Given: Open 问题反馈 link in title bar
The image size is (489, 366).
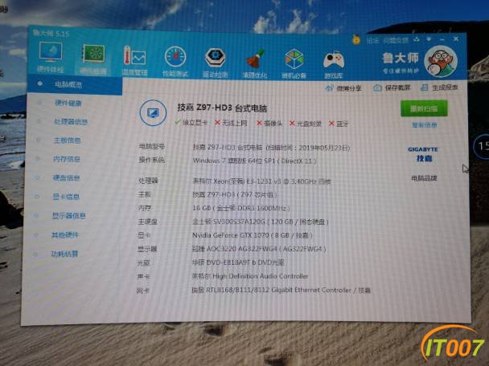Looking at the screenshot, I should tap(396, 40).
